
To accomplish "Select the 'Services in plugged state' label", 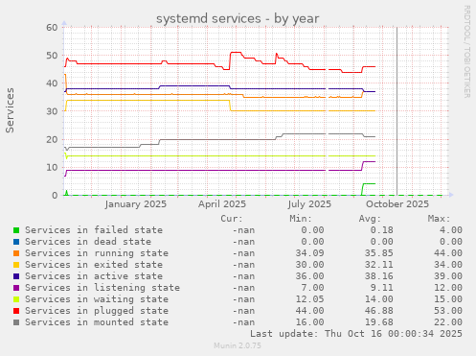I will tap(97, 311).
